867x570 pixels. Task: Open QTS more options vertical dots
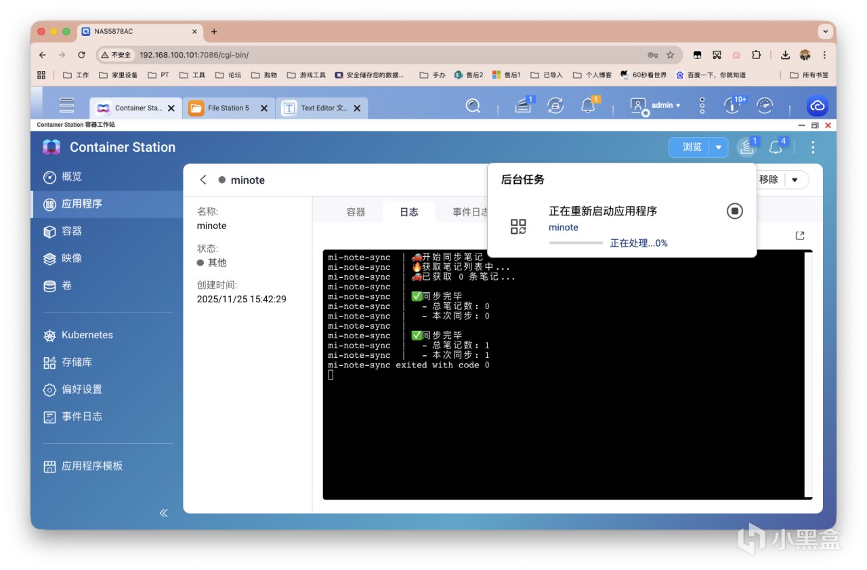click(x=702, y=105)
